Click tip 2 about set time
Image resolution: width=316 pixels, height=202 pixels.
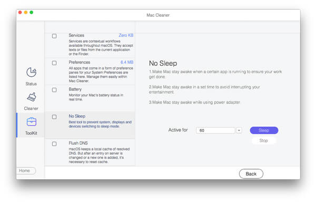(x=204, y=89)
